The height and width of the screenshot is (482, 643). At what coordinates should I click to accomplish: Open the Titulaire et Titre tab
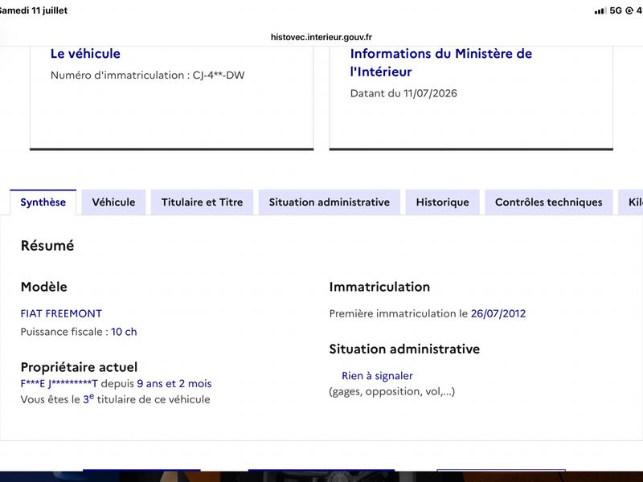tap(203, 202)
